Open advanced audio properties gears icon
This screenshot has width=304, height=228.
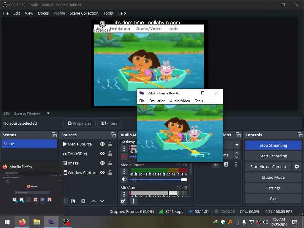(x=123, y=201)
